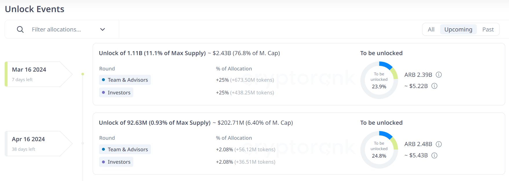The width and height of the screenshot is (509, 181).
Task: Click Team & Advisors tag in April unlock
Action: [x=125, y=150]
